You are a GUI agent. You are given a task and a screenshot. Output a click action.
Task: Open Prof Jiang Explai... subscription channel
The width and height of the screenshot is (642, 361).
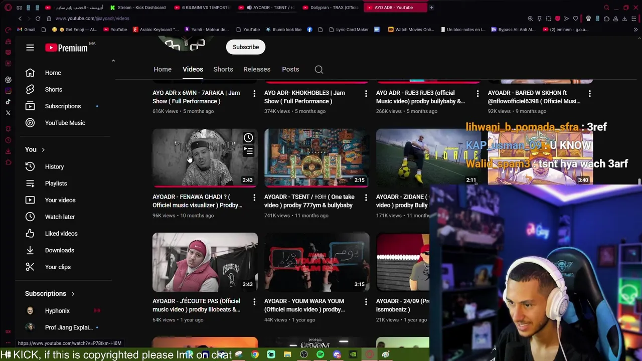[69, 327]
